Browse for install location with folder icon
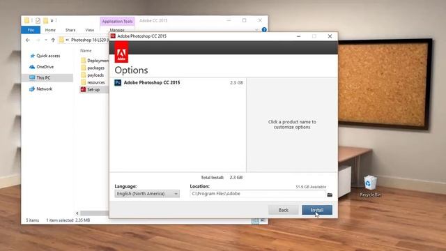Image resolution: width=446 pixels, height=251 pixels. click(x=330, y=195)
